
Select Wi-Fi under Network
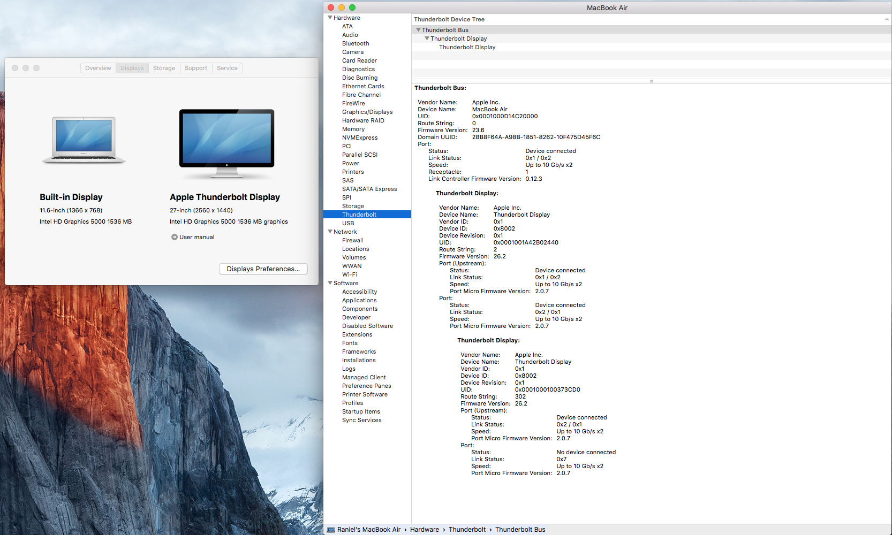pos(350,274)
